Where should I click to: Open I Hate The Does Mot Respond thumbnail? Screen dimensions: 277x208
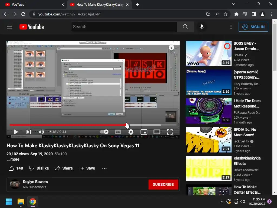pyautogui.click(x=209, y=111)
